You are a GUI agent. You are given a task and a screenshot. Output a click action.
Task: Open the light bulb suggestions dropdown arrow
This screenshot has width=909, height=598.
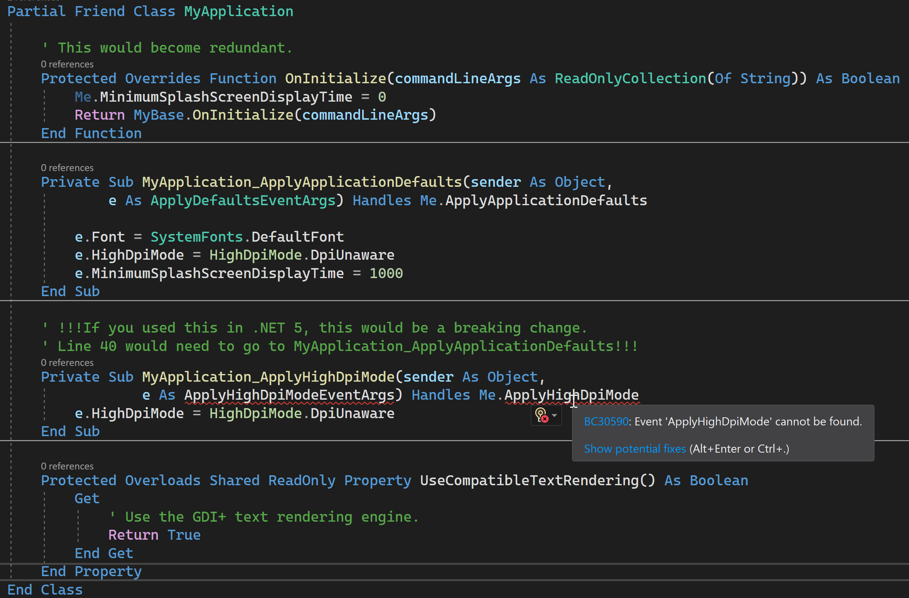point(553,415)
